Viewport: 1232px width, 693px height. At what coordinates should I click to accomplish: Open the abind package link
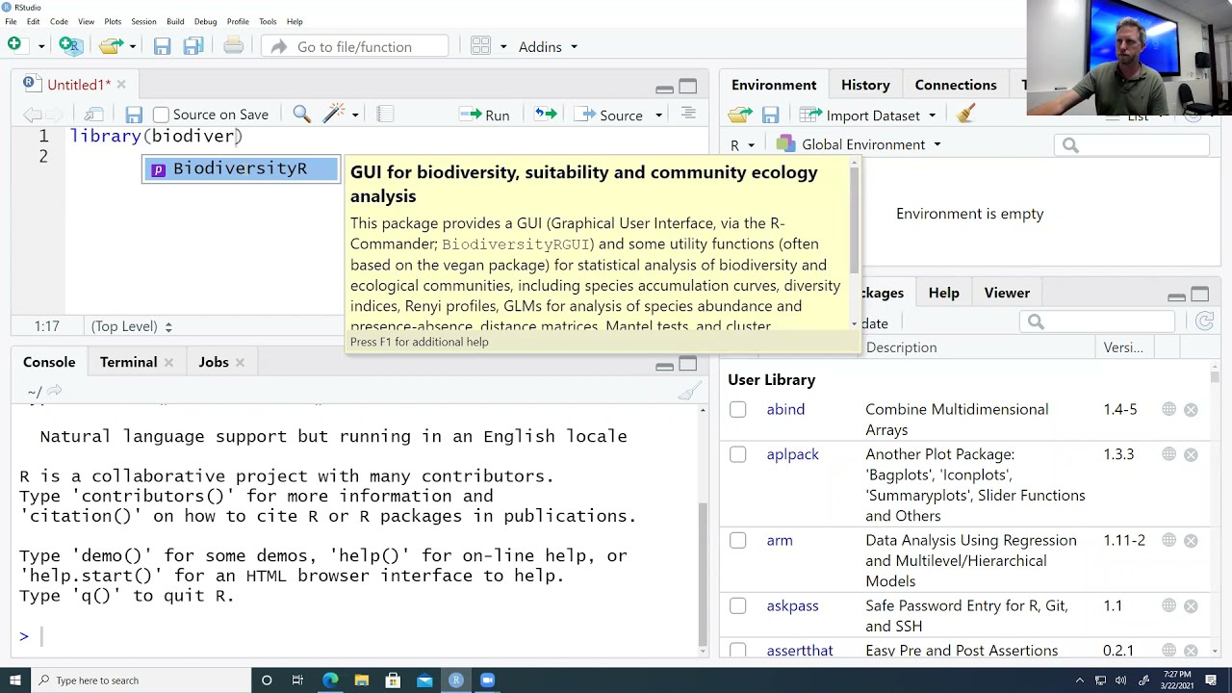pyautogui.click(x=785, y=409)
